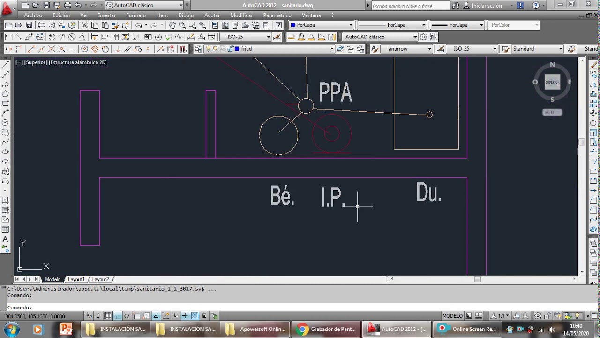This screenshot has width=600, height=338.
Task: Activate the Pan hand tool
Action: [x=172, y=25]
